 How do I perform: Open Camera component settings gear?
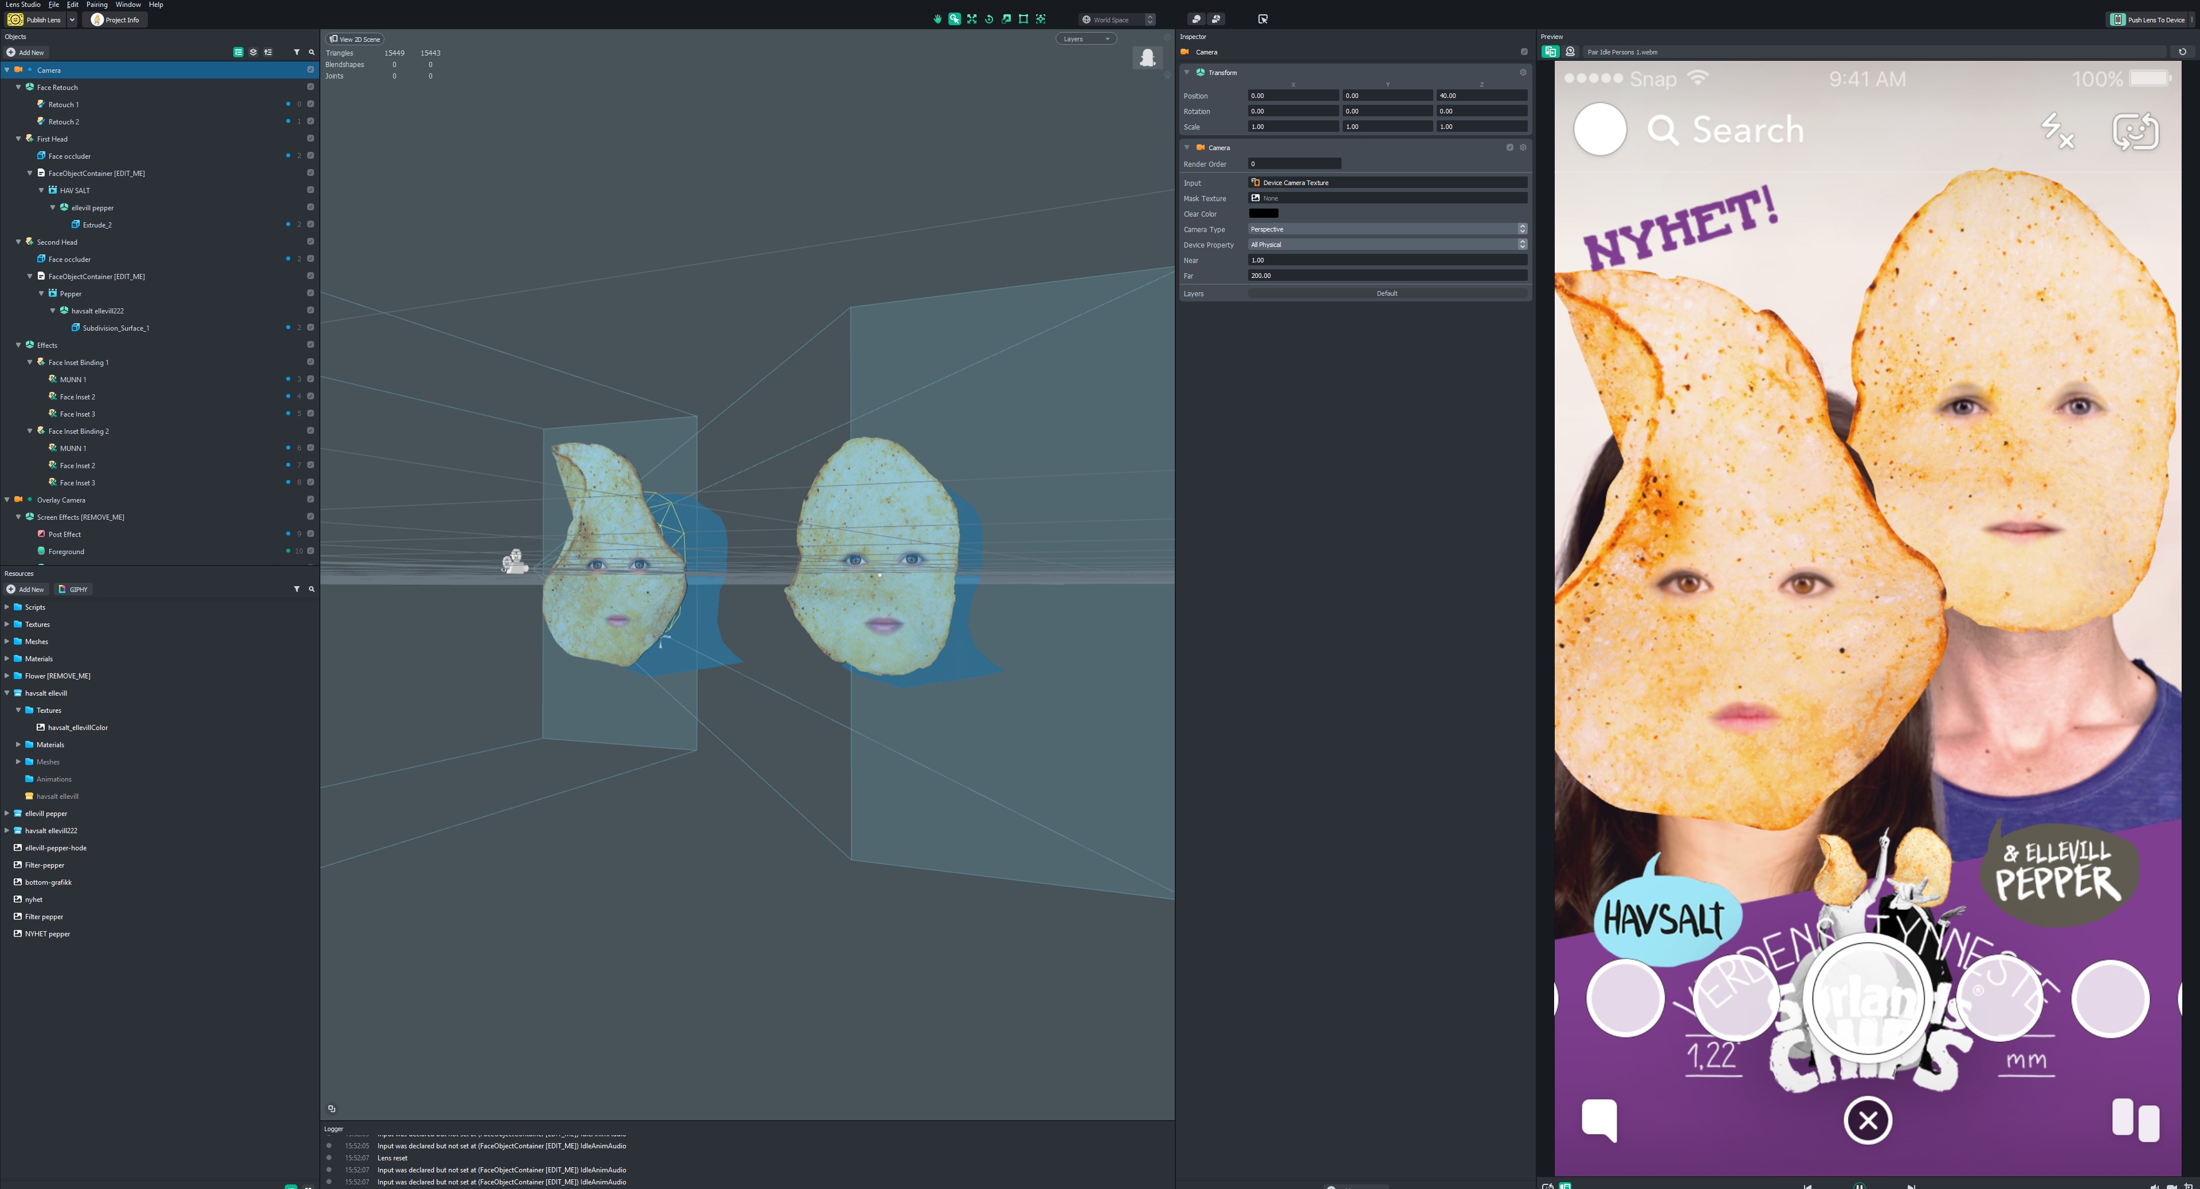[x=1523, y=148]
